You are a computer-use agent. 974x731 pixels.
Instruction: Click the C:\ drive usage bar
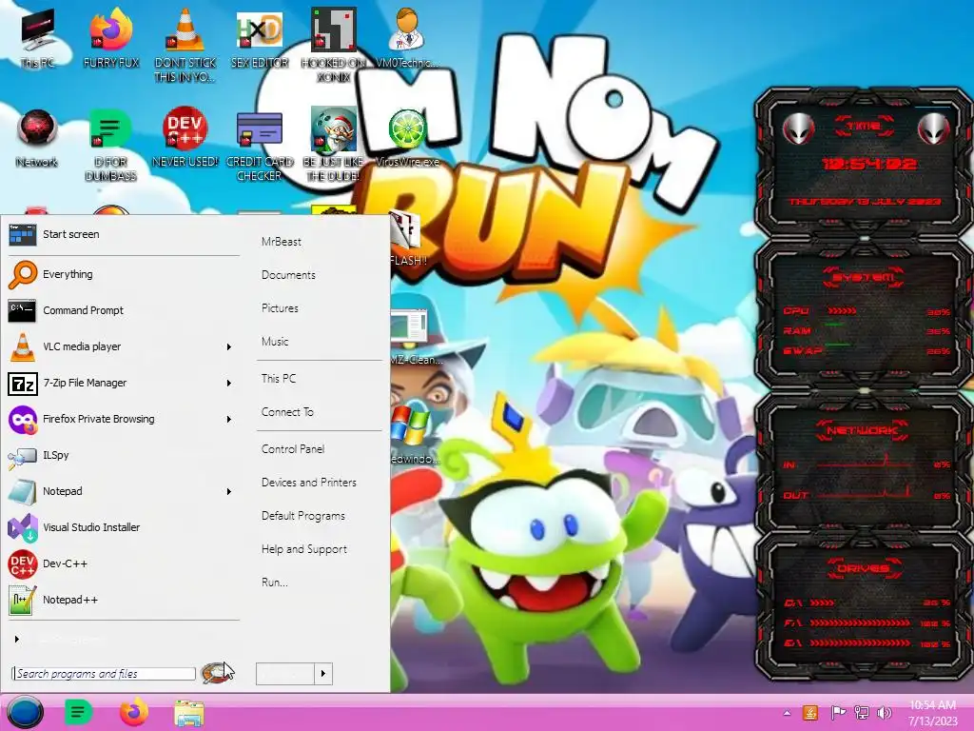click(822, 603)
